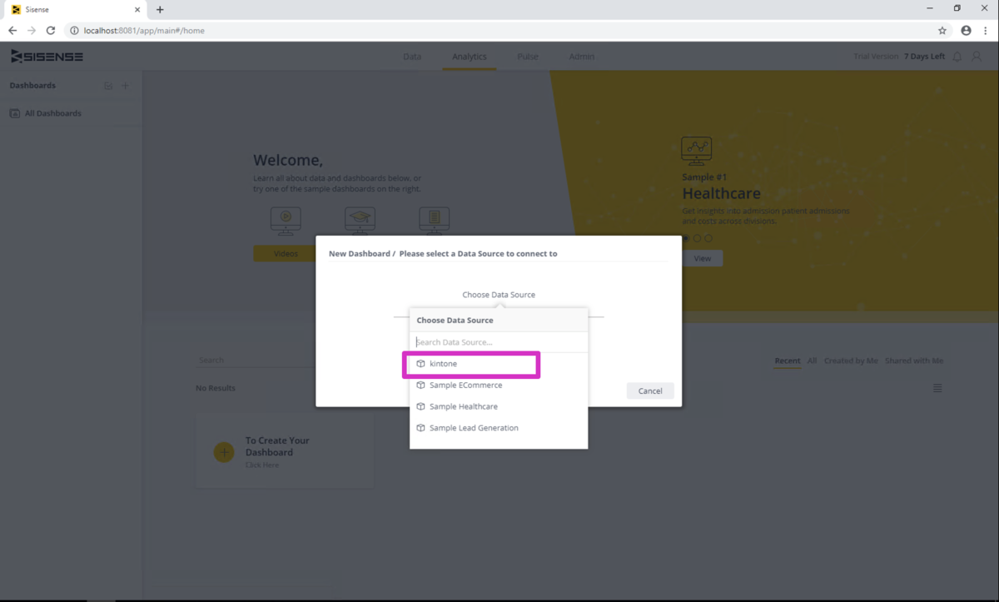Viewport: 999px width, 602px height.
Task: Click the Sisense logo
Action: tap(47, 57)
